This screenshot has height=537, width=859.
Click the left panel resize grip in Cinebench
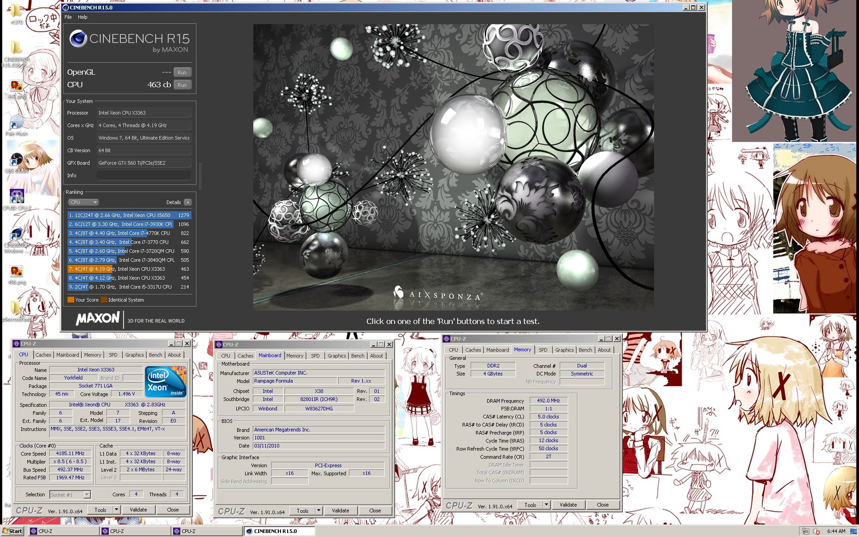pos(200,176)
